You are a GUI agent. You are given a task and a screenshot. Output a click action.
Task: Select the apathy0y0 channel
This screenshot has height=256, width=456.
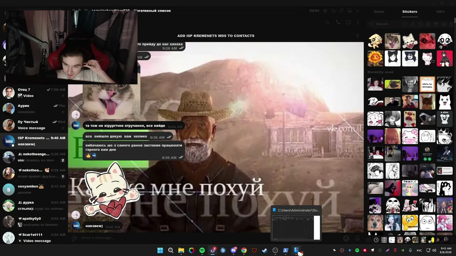tap(34, 222)
